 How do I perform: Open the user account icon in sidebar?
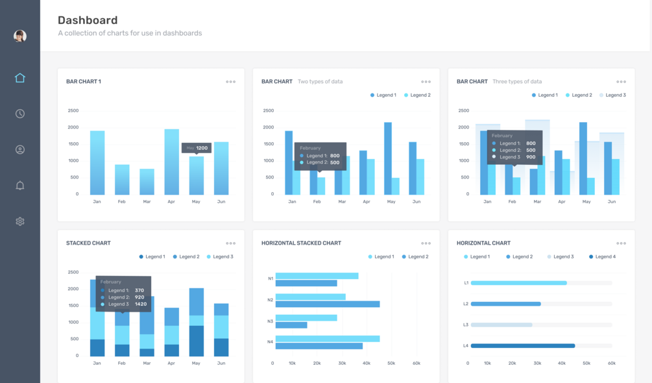click(x=20, y=150)
